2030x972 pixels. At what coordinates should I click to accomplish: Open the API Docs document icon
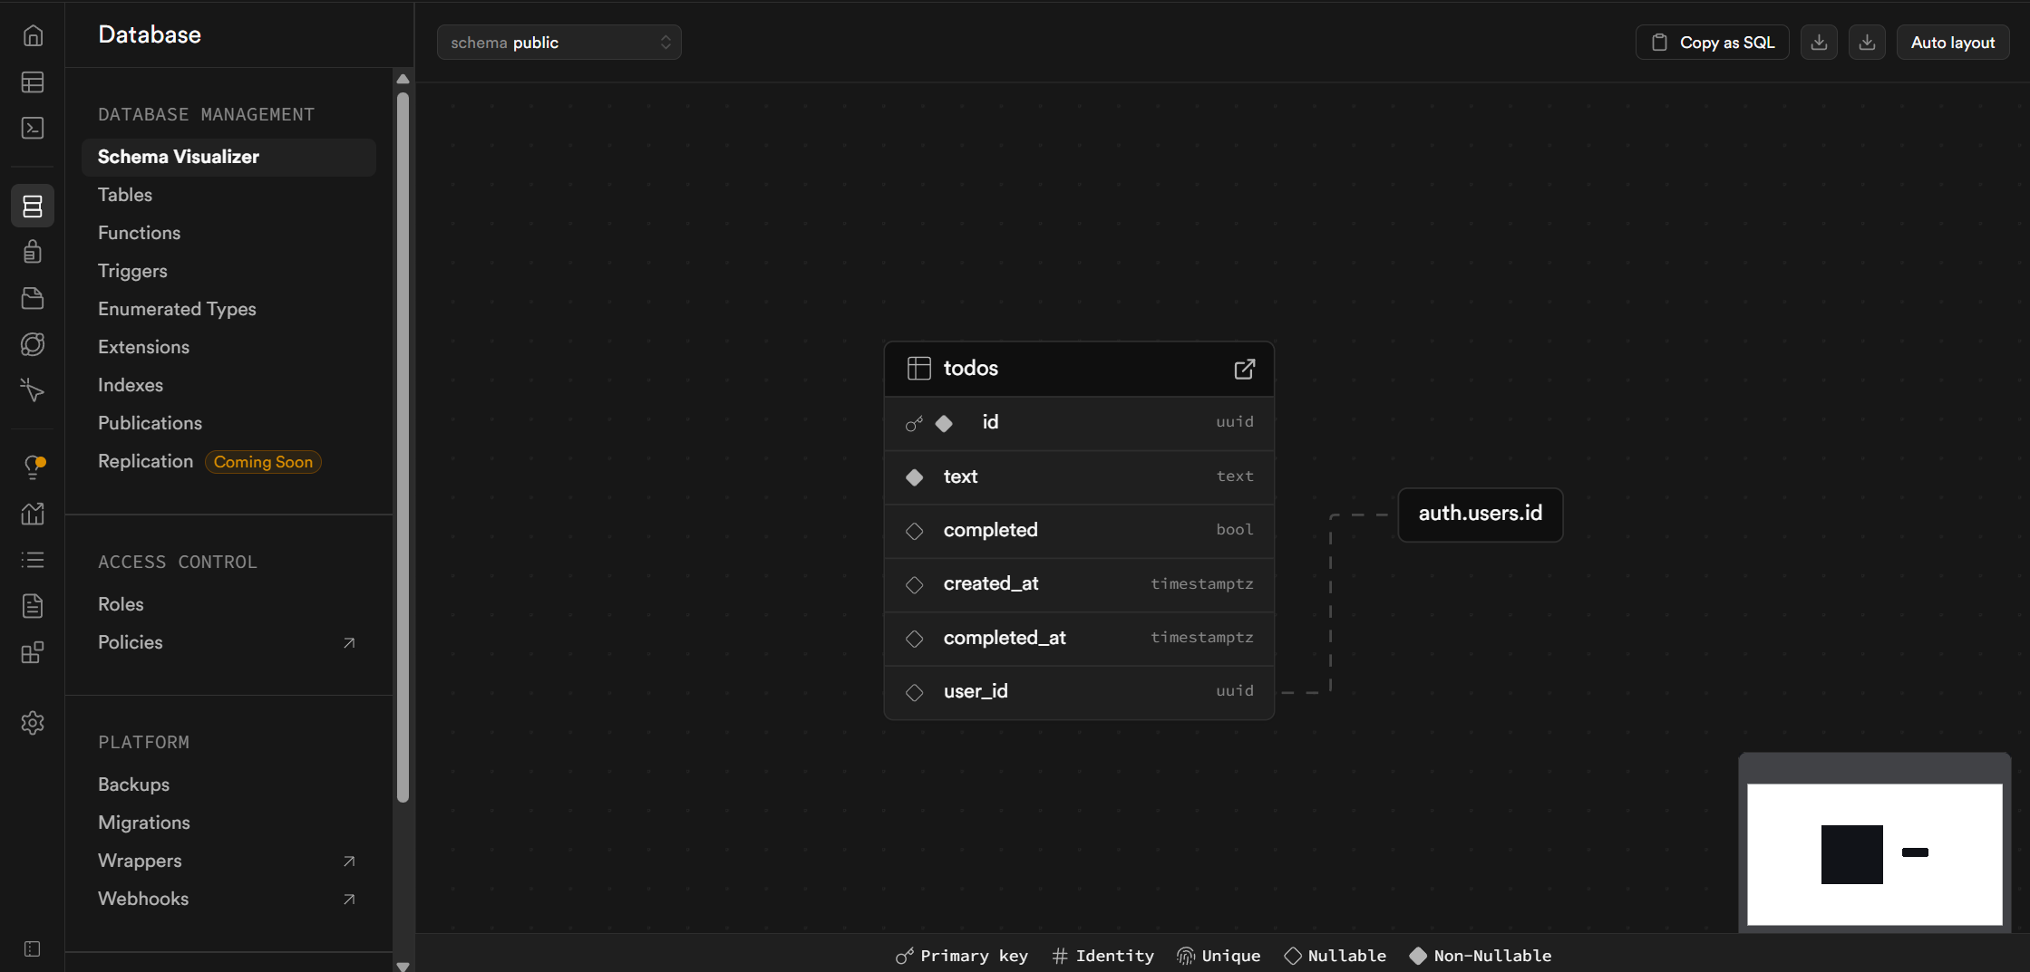33,606
